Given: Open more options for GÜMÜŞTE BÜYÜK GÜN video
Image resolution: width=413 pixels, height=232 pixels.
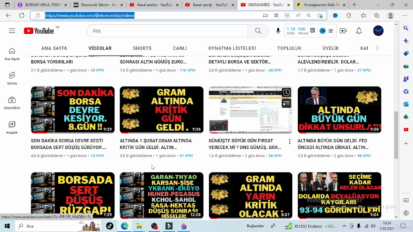Looking at the screenshot, I should click(x=290, y=142).
